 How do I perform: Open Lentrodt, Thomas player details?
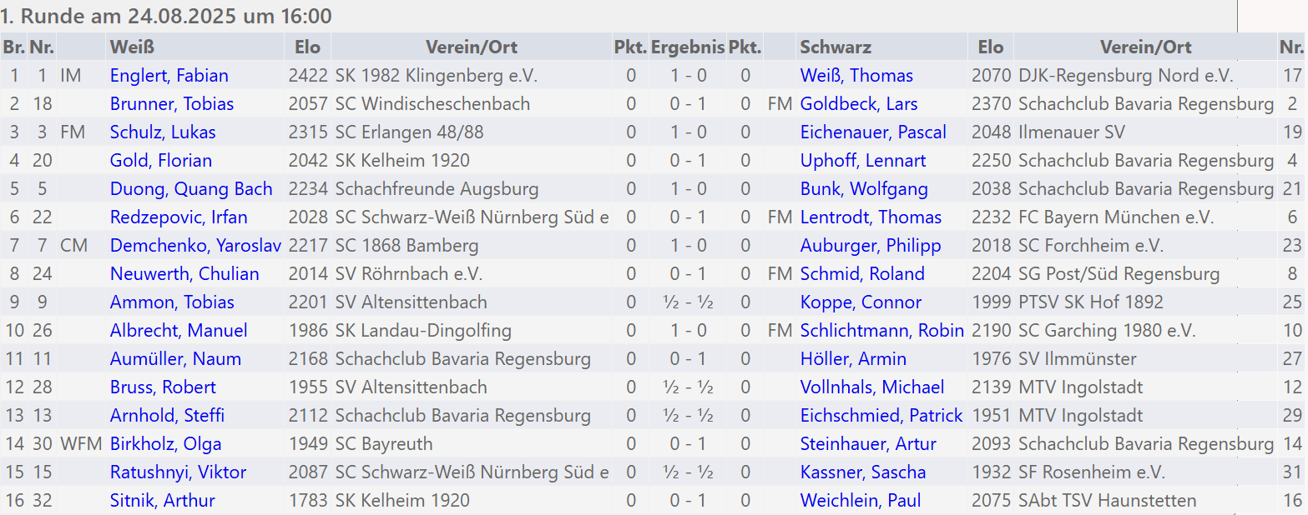click(871, 217)
